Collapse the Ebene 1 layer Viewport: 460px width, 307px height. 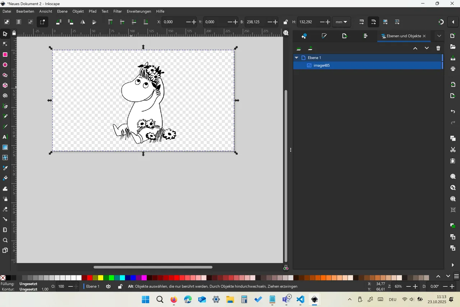pos(296,58)
